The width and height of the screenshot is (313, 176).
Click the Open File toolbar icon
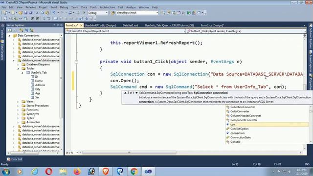(x=21, y=13)
